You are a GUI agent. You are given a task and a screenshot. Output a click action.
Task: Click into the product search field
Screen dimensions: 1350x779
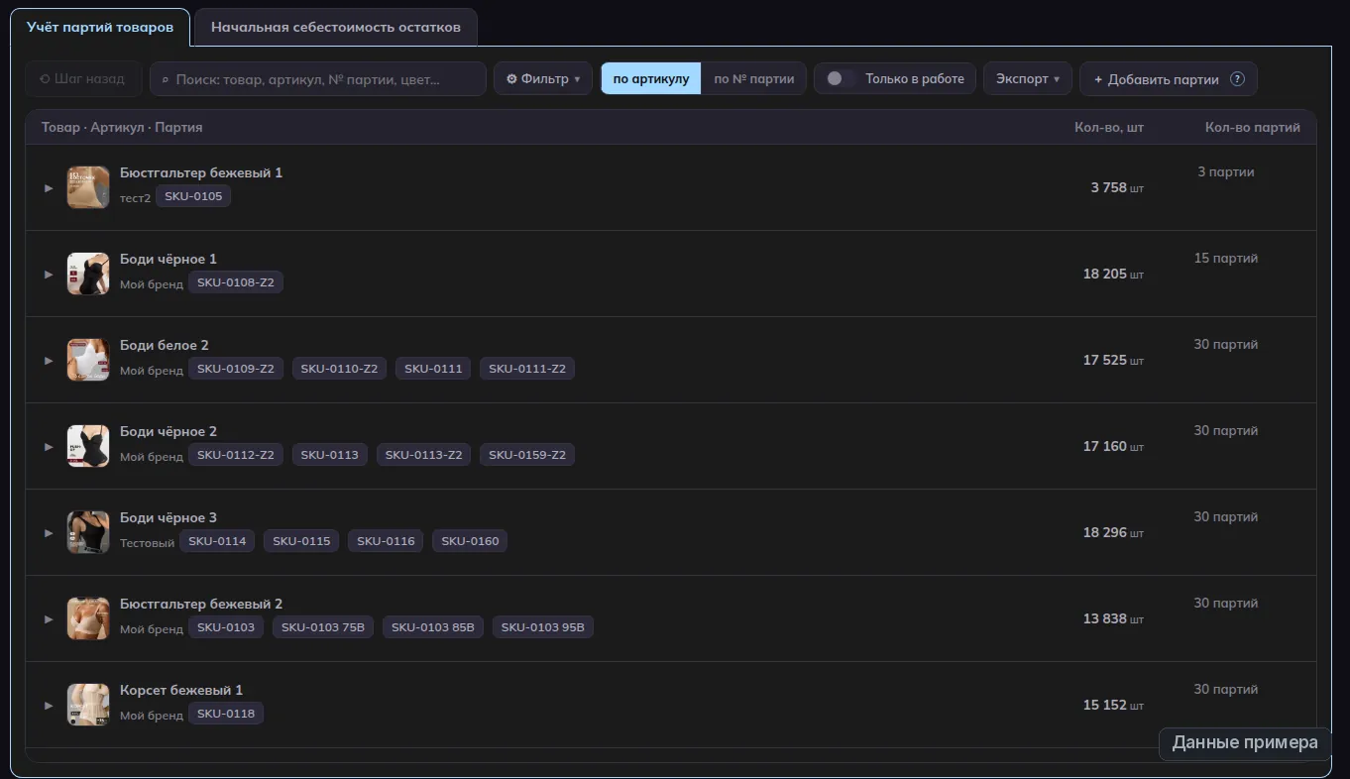pyautogui.click(x=318, y=79)
